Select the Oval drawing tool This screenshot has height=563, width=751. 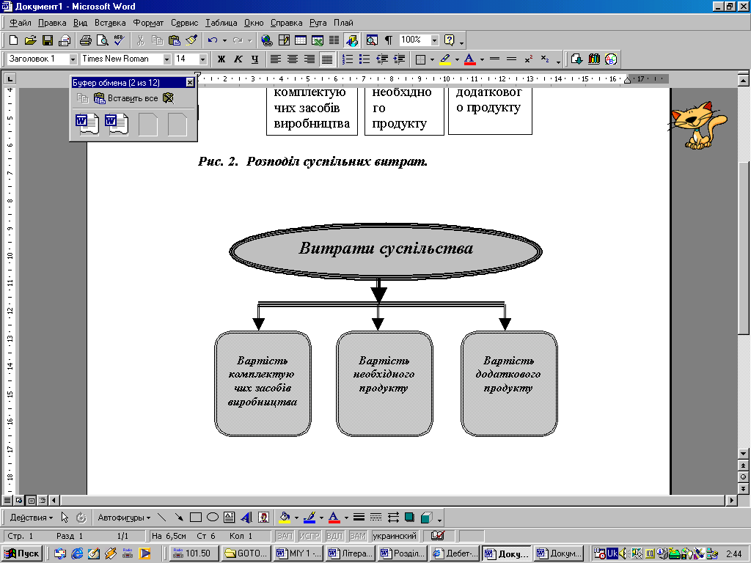pyautogui.click(x=213, y=517)
